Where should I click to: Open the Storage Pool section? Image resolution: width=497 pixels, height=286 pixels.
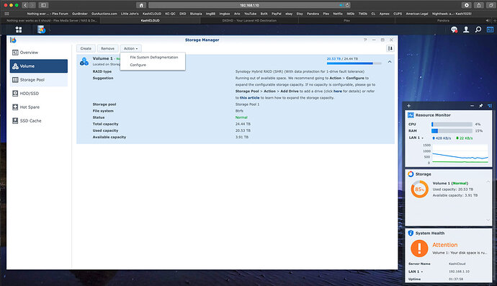pos(39,79)
